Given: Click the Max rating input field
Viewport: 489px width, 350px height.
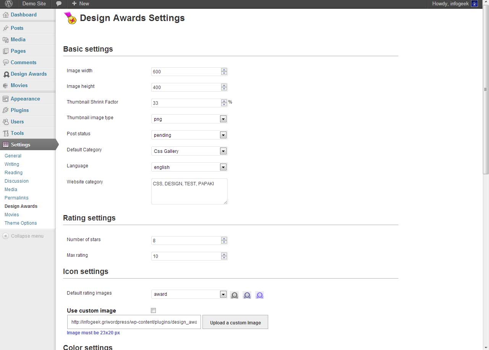Looking at the screenshot, I should pyautogui.click(x=186, y=256).
